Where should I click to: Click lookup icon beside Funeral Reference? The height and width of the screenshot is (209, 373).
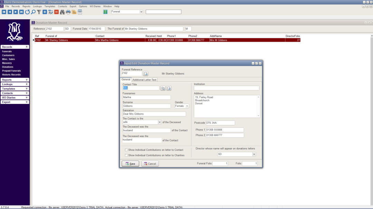coord(146,74)
